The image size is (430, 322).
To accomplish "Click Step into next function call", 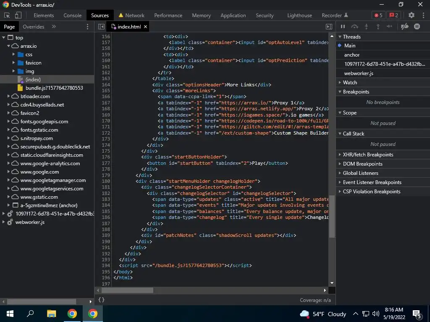I will [366, 26].
